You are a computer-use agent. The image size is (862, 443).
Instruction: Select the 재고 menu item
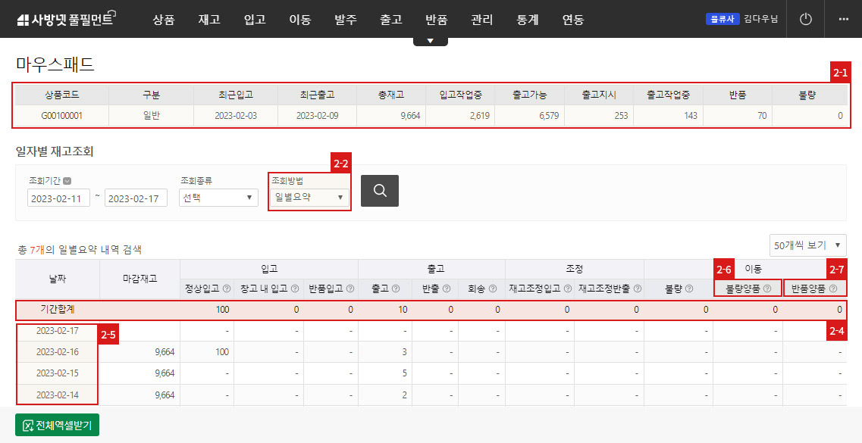click(x=209, y=20)
